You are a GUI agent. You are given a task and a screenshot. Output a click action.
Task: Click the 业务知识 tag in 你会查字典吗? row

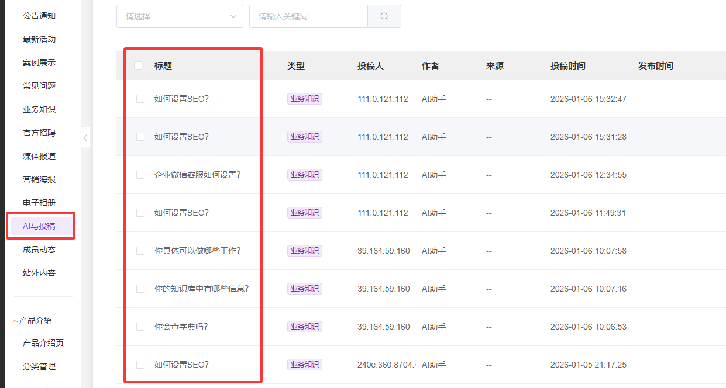point(305,327)
